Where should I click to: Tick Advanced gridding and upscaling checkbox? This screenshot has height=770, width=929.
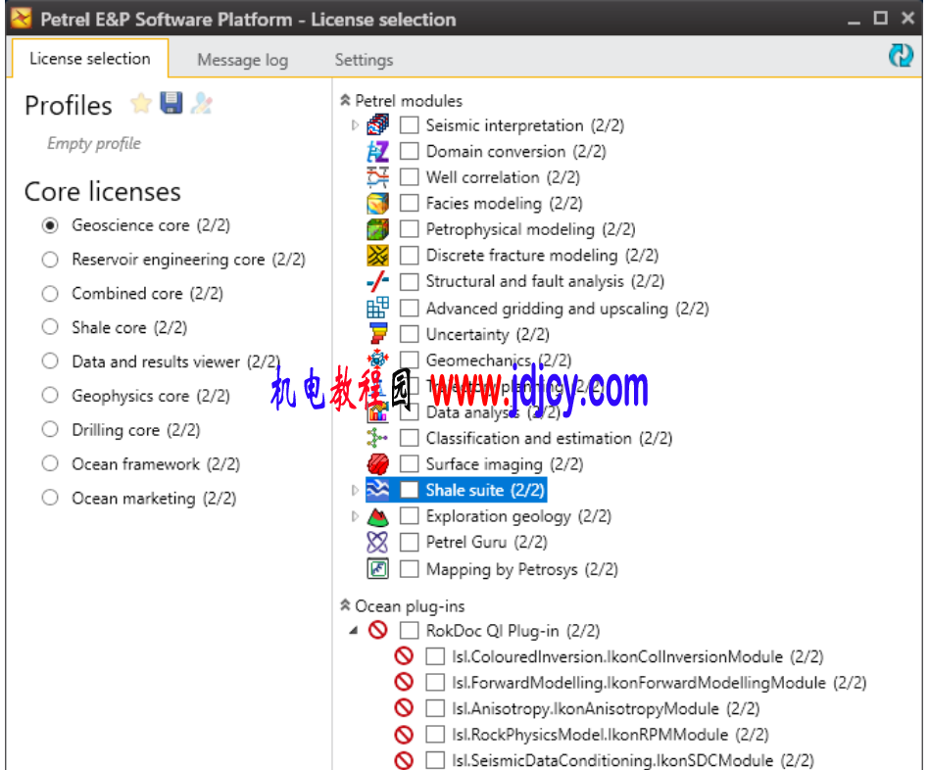coord(409,309)
